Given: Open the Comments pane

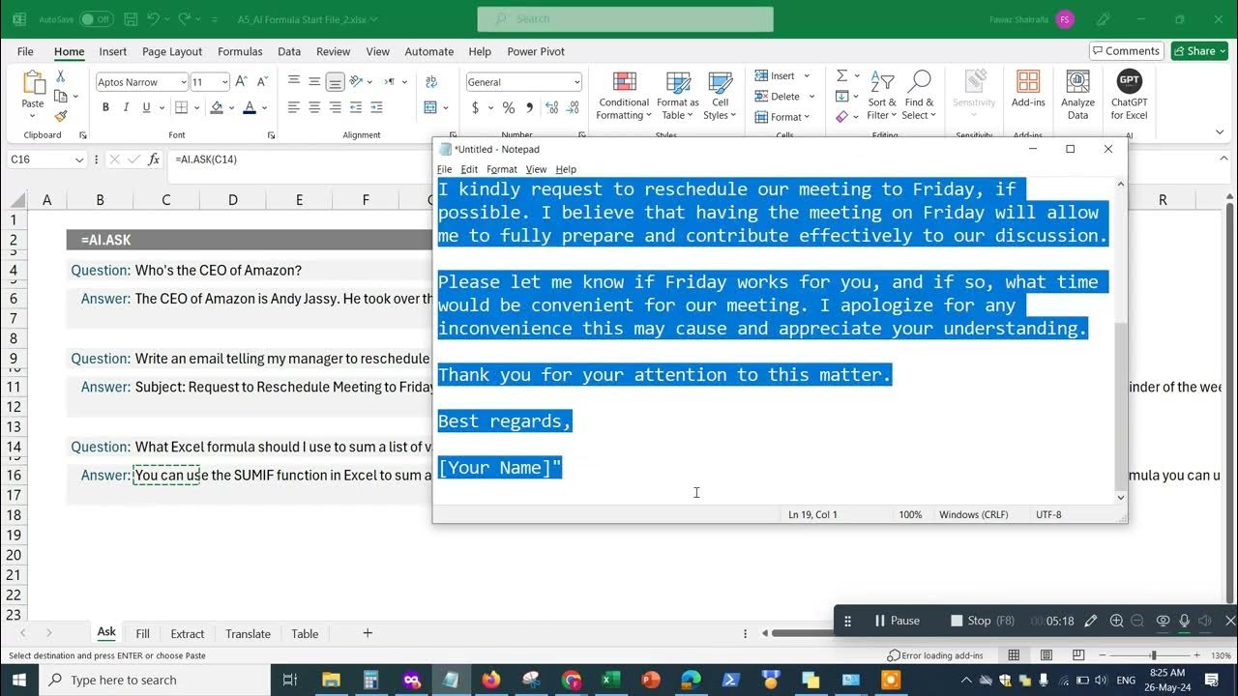Looking at the screenshot, I should (1124, 50).
